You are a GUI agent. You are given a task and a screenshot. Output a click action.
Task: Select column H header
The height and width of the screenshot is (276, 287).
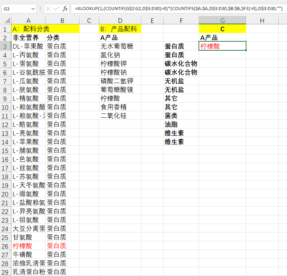pyautogui.click(x=262, y=20)
